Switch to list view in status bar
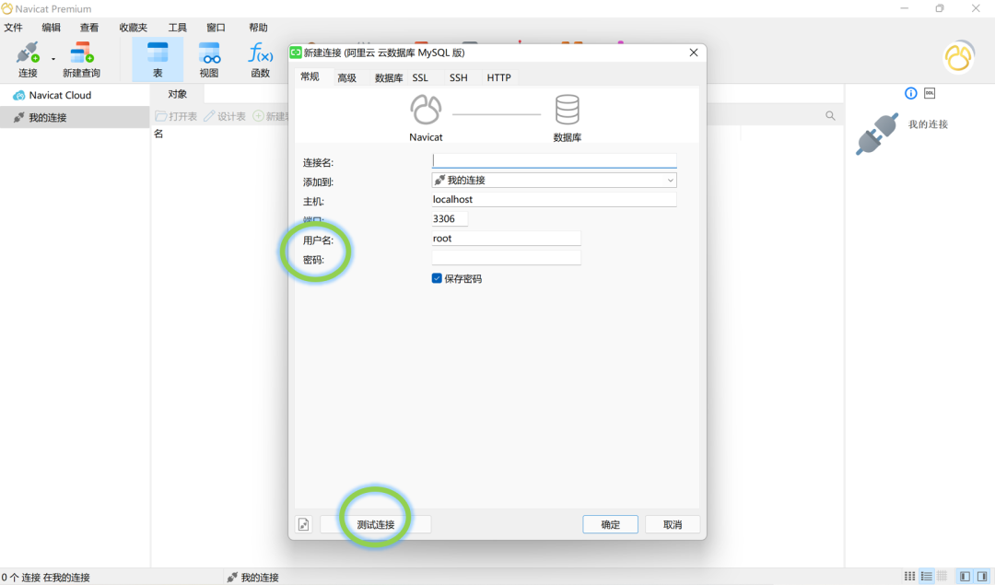This screenshot has width=995, height=585. tap(927, 576)
